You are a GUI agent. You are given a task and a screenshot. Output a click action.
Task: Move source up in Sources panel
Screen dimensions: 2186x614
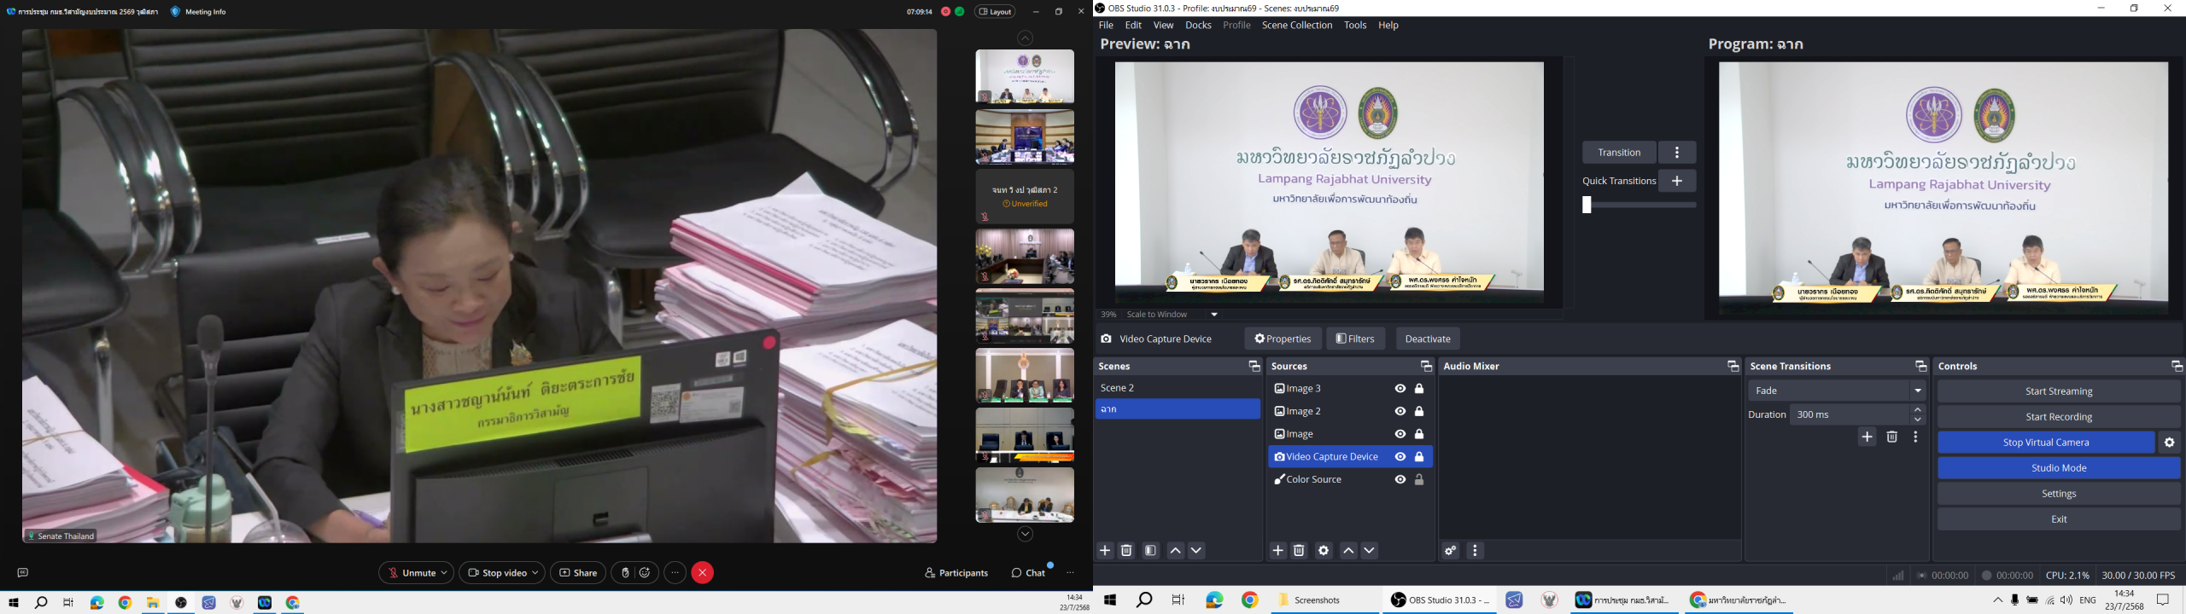pos(1348,551)
